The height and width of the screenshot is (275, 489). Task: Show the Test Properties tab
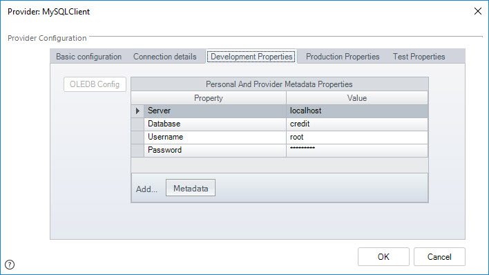pos(419,57)
